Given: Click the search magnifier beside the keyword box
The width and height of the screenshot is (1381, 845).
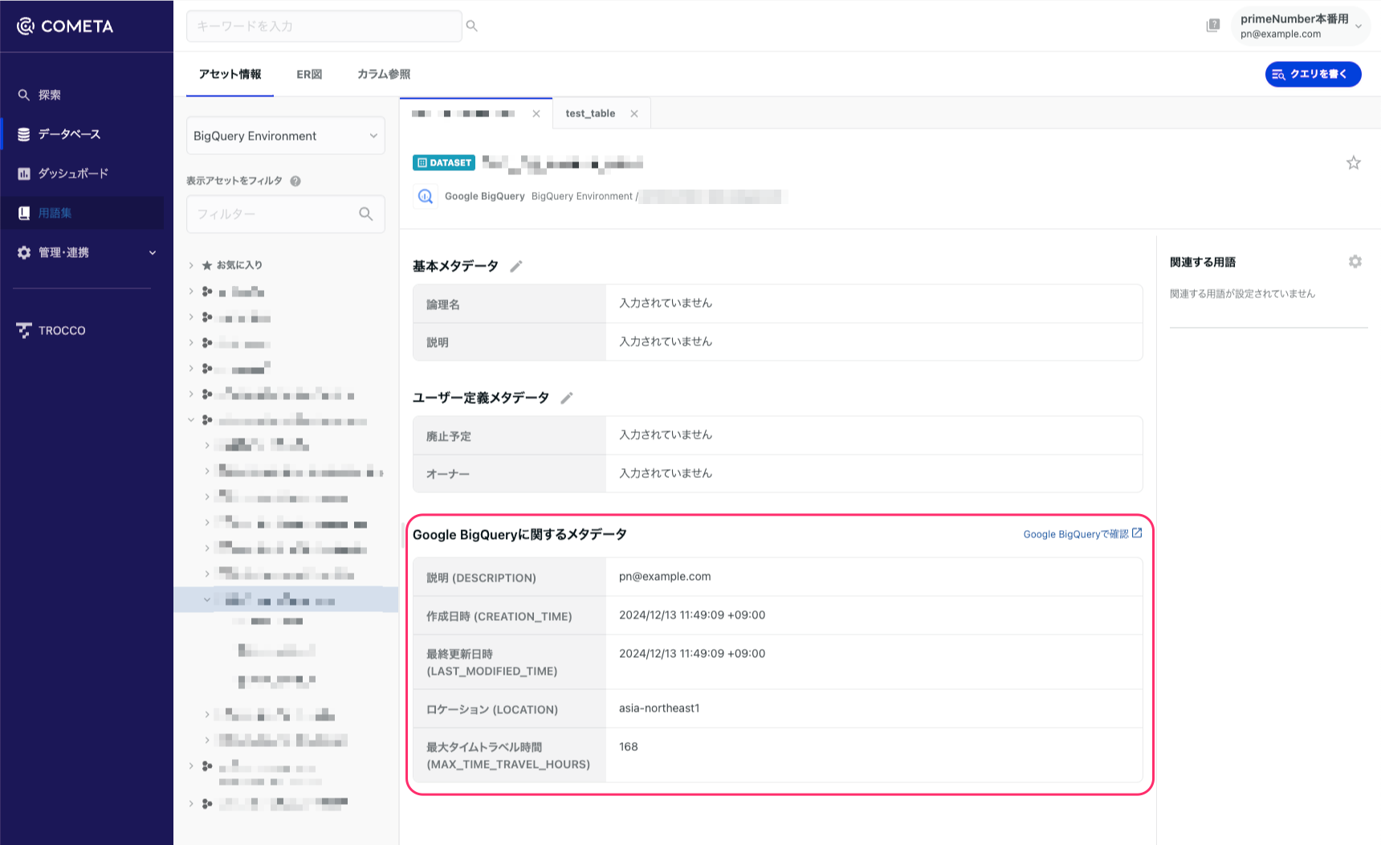Looking at the screenshot, I should (472, 26).
